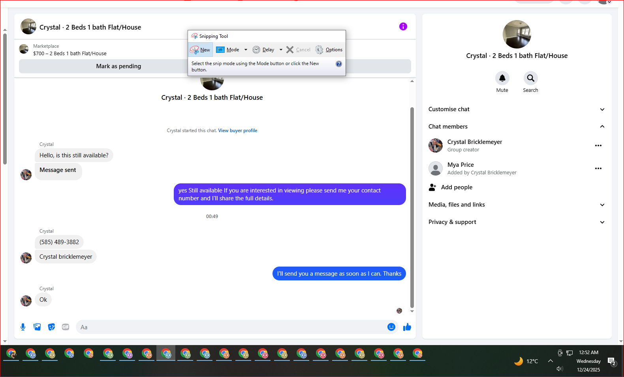Image resolution: width=624 pixels, height=377 pixels.
Task: Click the I'll send you a message bubble
Action: 339,274
